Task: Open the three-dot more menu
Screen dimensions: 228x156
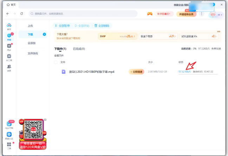Action: coord(202,14)
